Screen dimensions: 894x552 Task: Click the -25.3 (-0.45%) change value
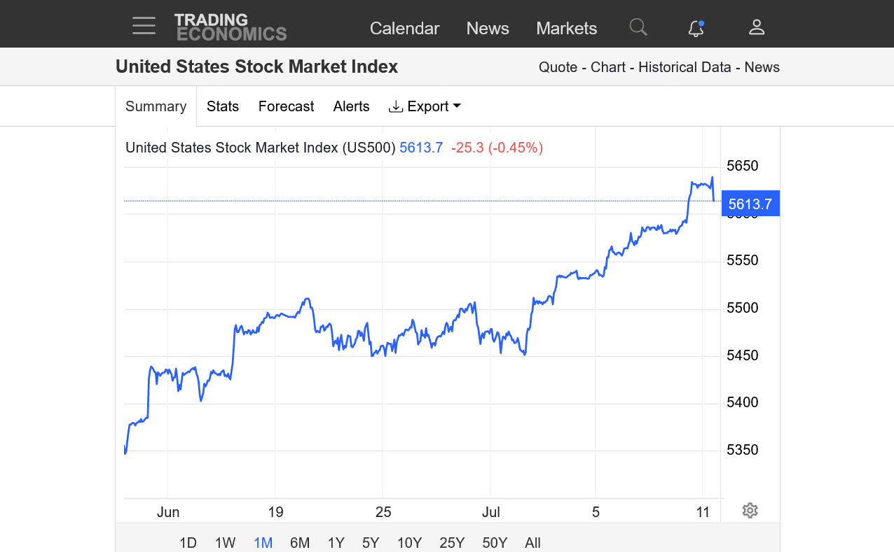click(x=497, y=148)
